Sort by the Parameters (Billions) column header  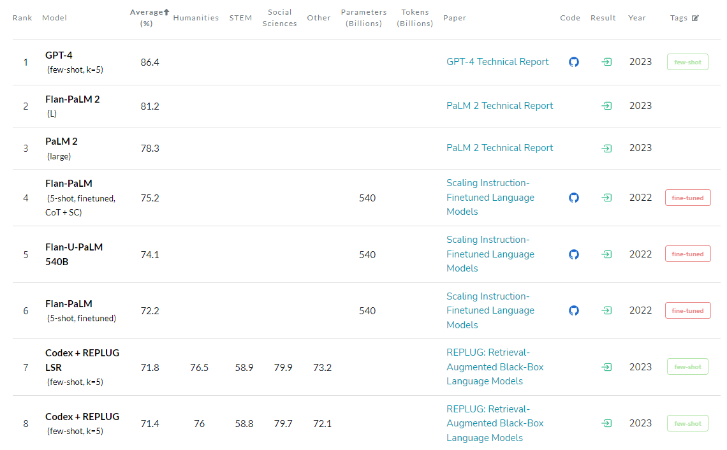[363, 18]
